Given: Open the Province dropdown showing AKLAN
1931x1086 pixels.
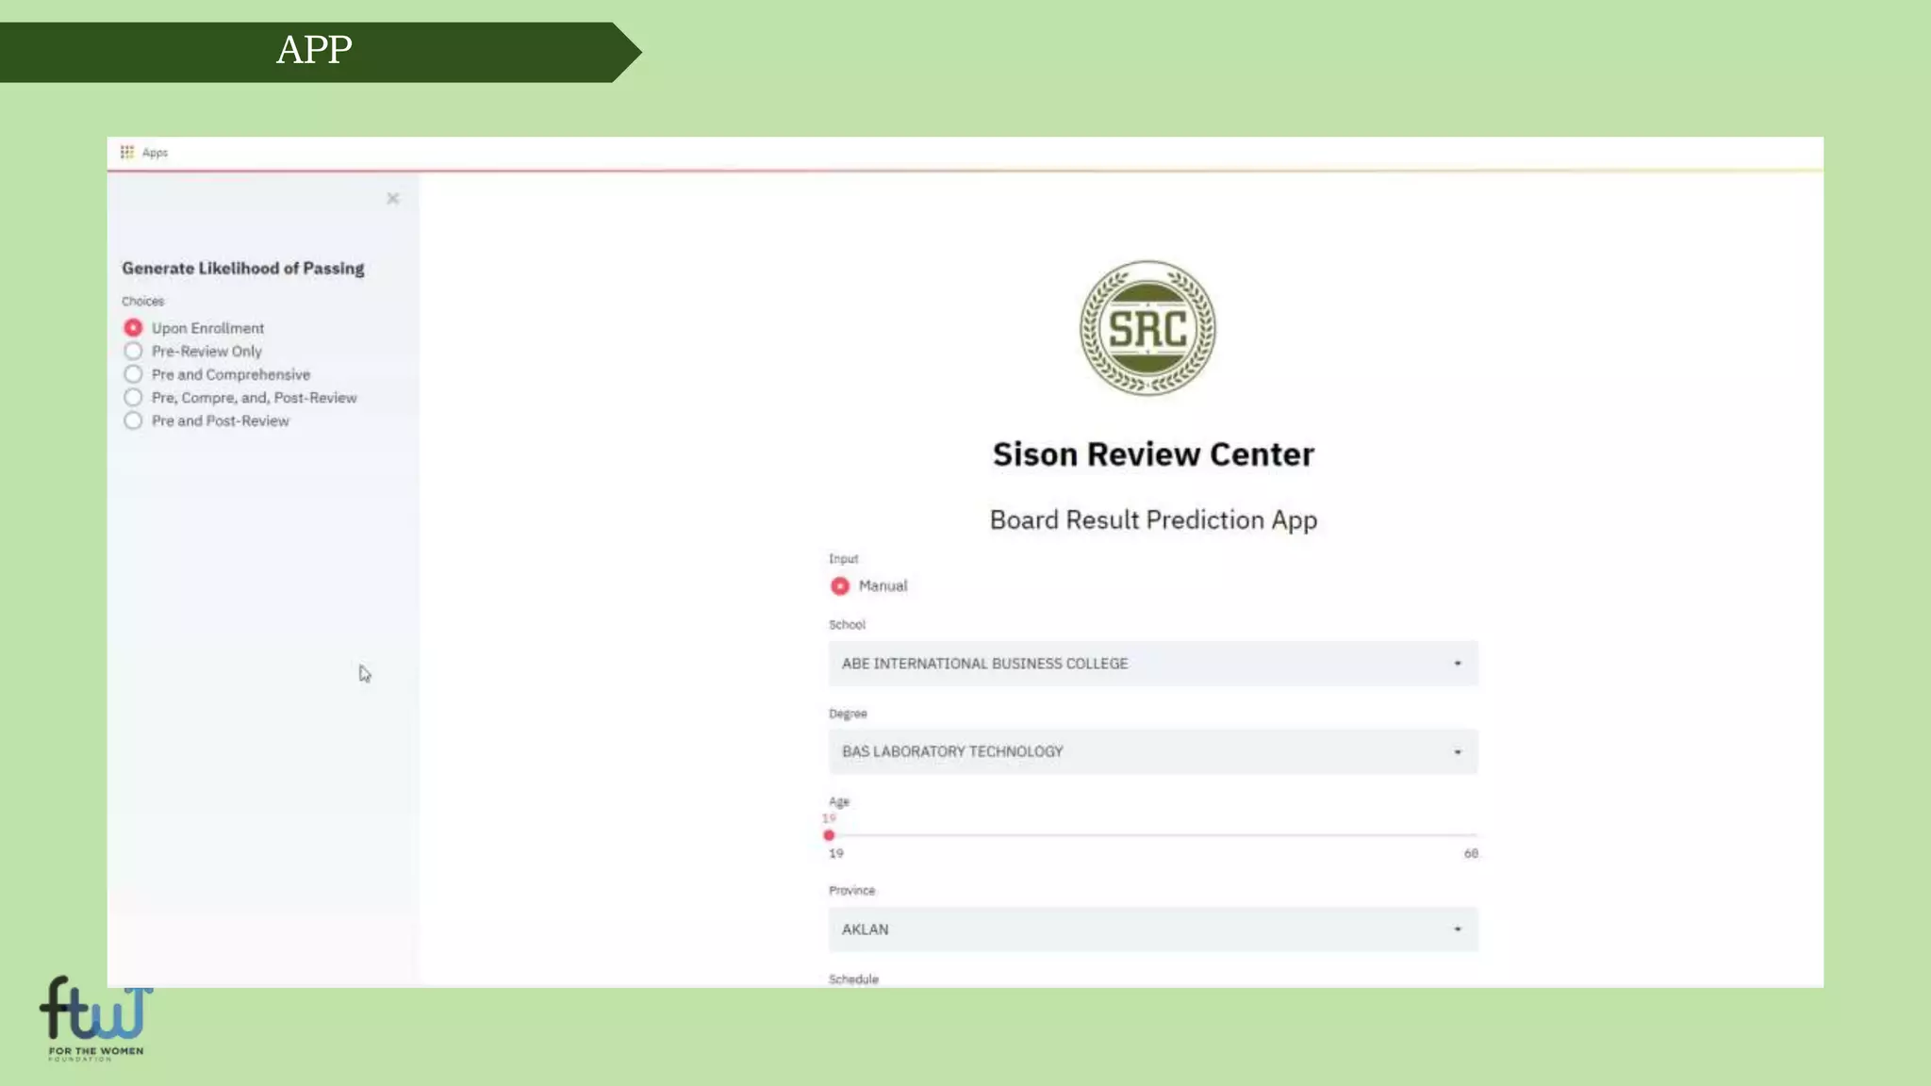Looking at the screenshot, I should coord(1152,930).
